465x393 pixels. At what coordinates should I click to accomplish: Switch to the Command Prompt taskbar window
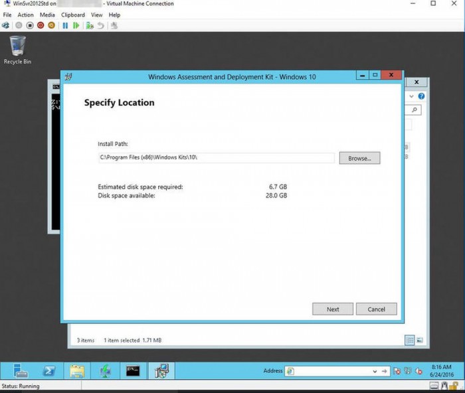pyautogui.click(x=133, y=371)
